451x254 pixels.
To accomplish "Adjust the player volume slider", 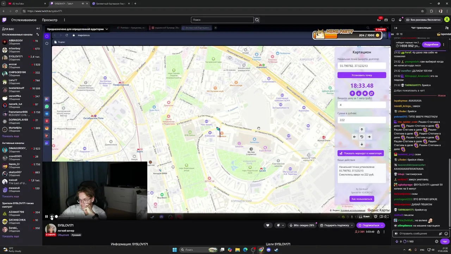I will point(64,217).
